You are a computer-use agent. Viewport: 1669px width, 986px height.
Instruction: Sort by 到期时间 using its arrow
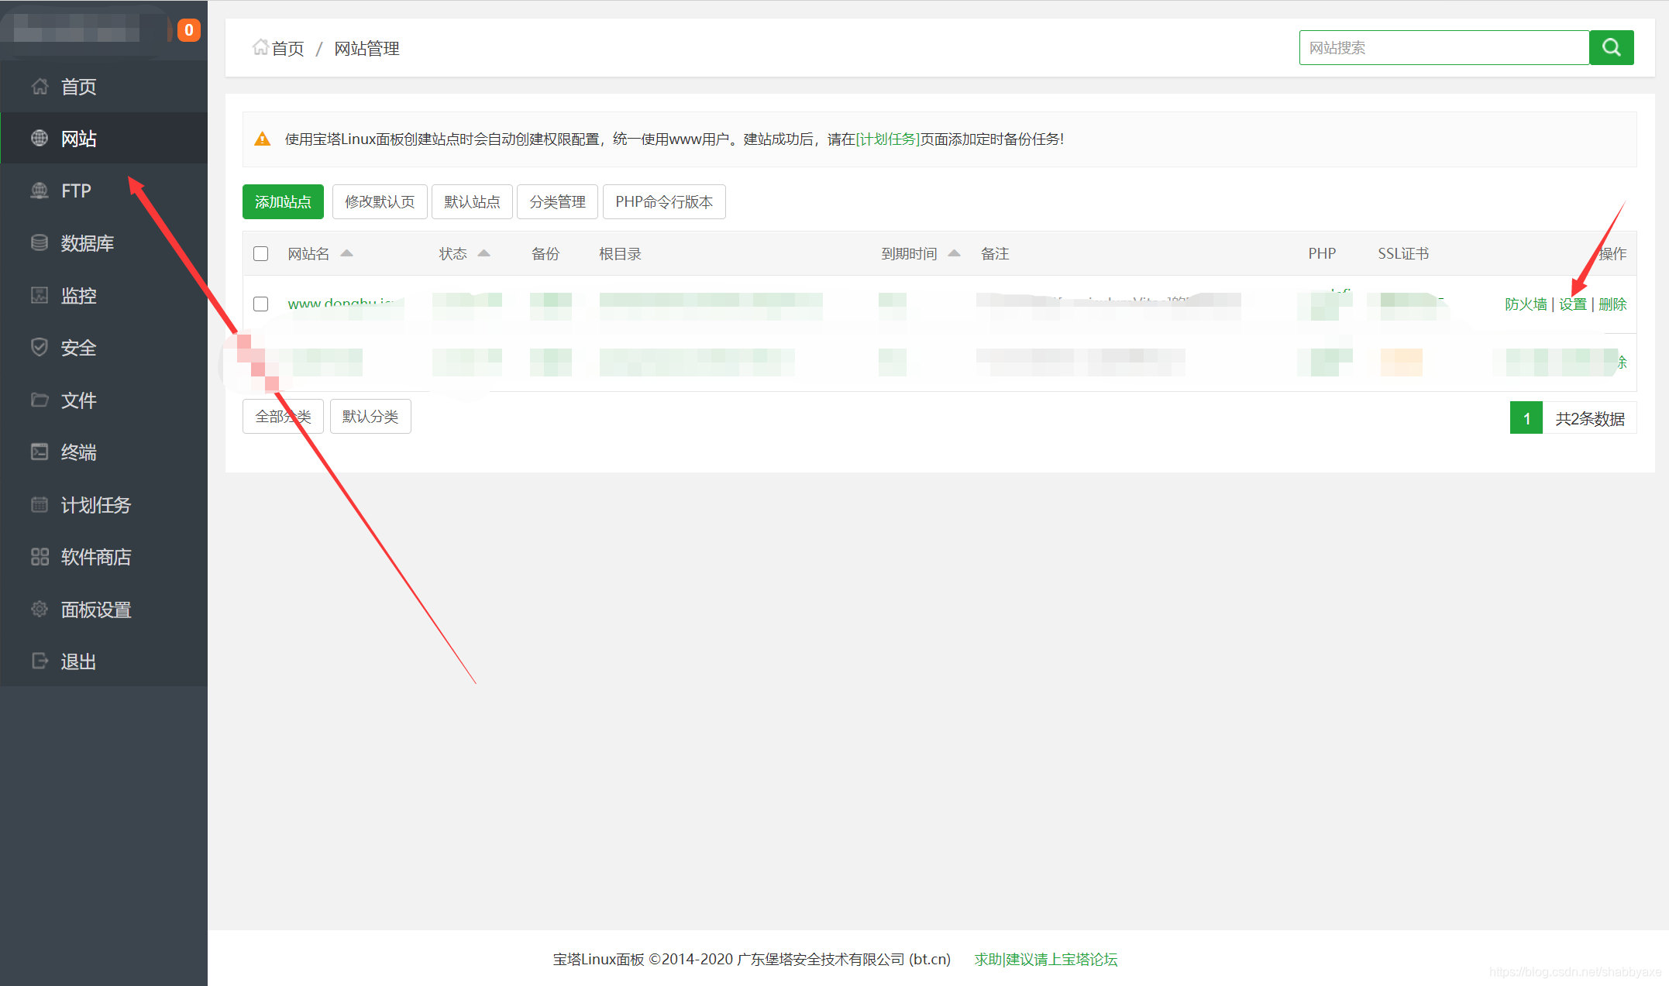955,253
